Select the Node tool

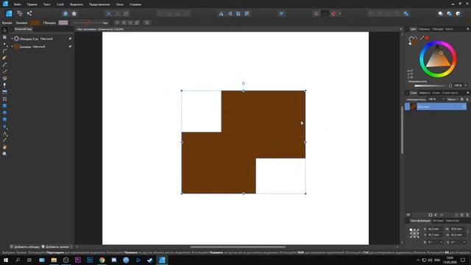pyautogui.click(x=4, y=44)
